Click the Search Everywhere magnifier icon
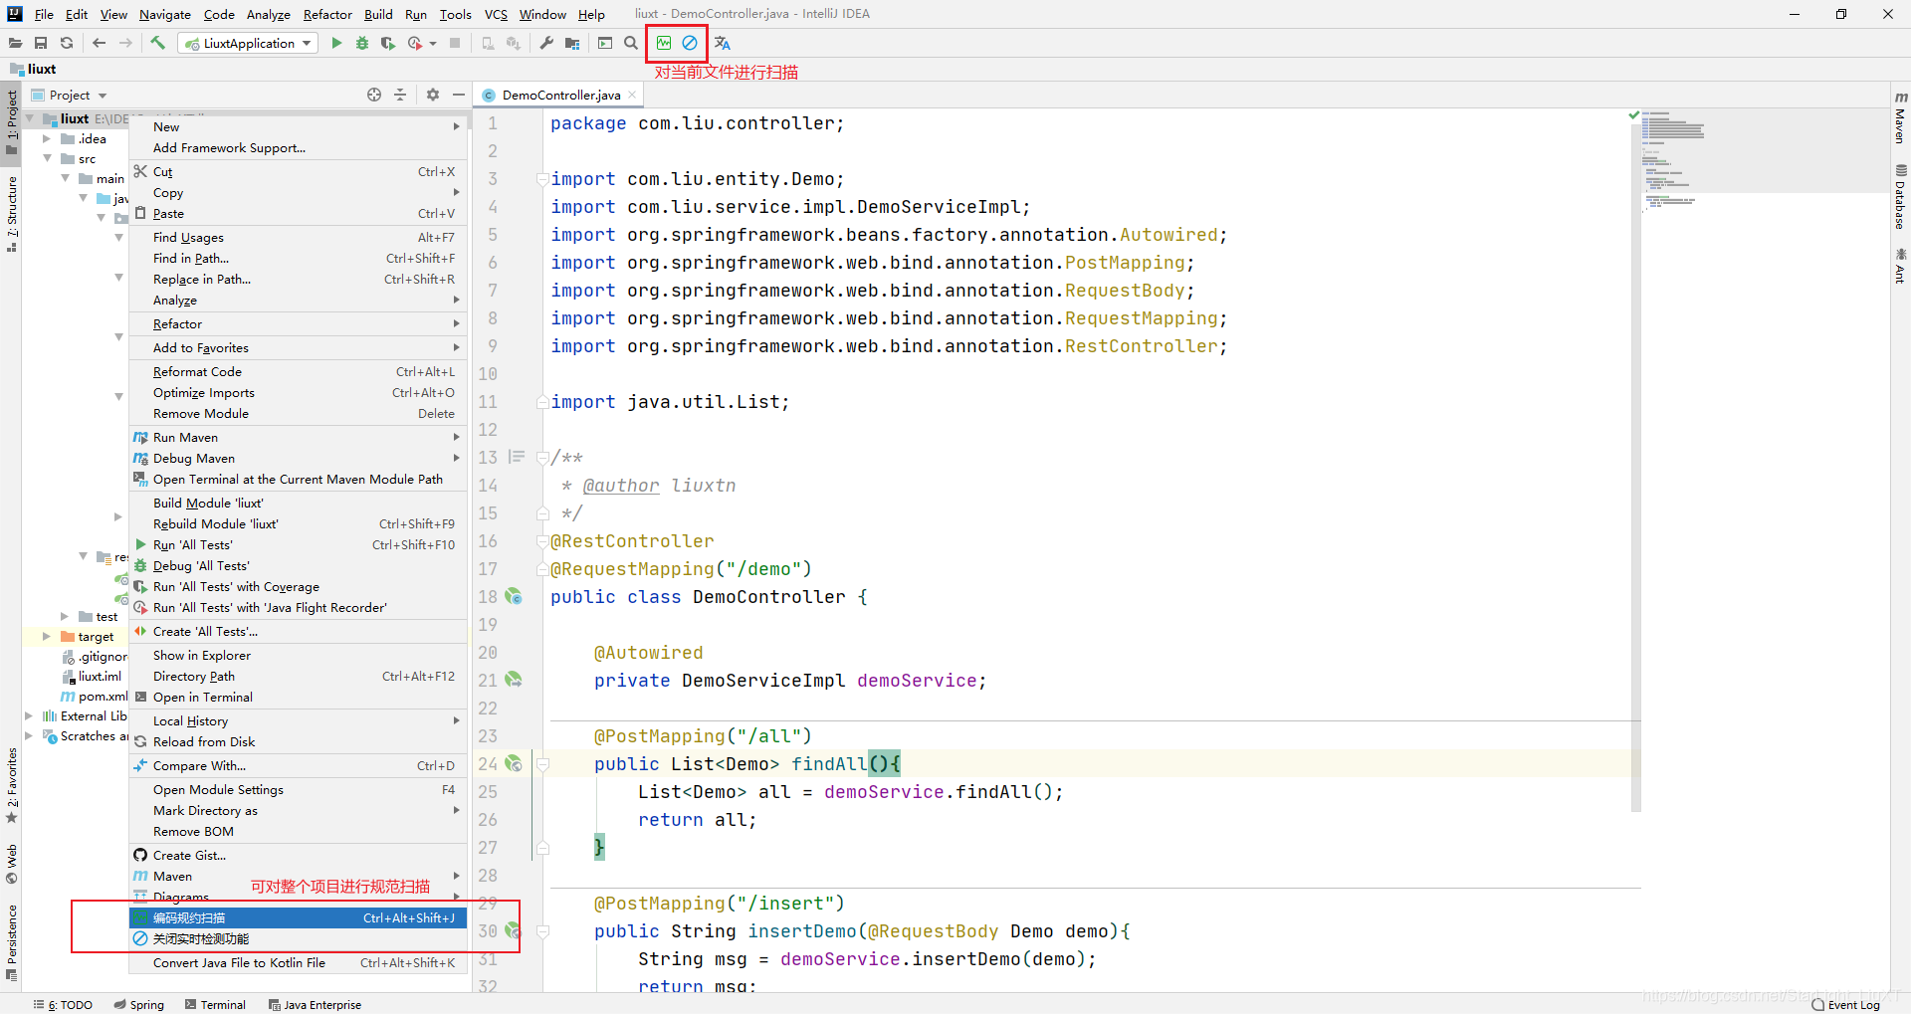 (631, 43)
